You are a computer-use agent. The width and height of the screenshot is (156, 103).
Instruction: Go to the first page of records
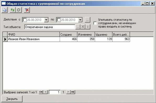[x=41, y=92]
